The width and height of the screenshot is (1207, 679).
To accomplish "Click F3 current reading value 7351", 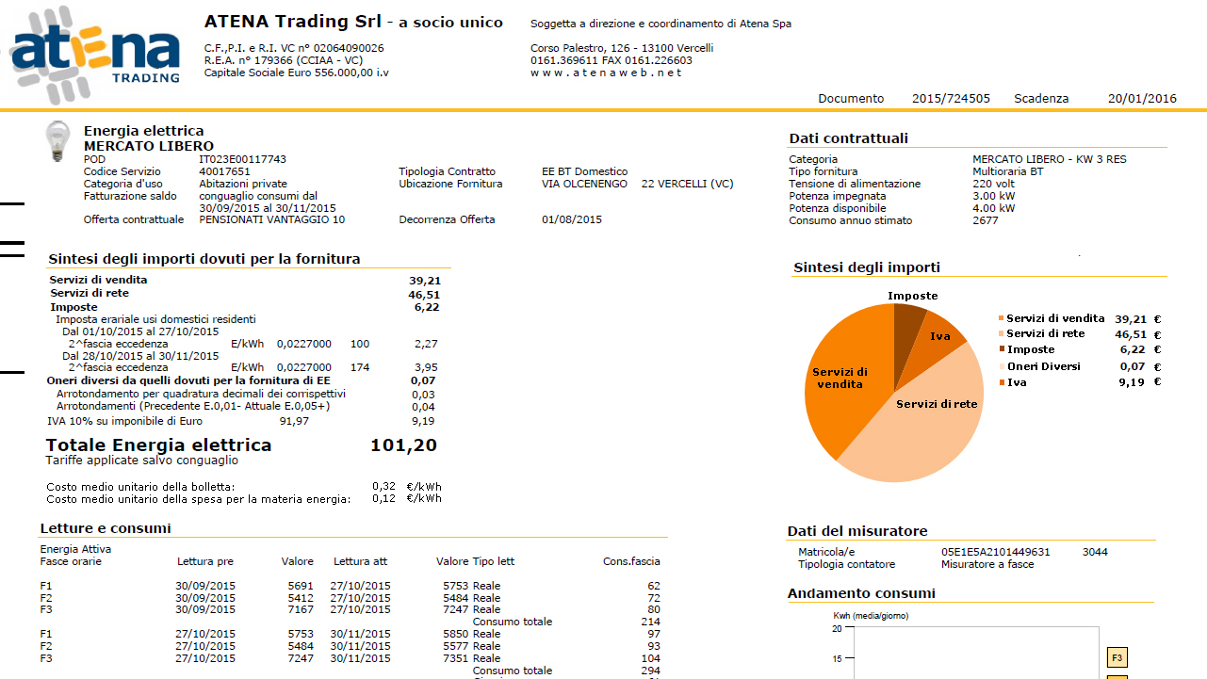I will pyautogui.click(x=456, y=659).
